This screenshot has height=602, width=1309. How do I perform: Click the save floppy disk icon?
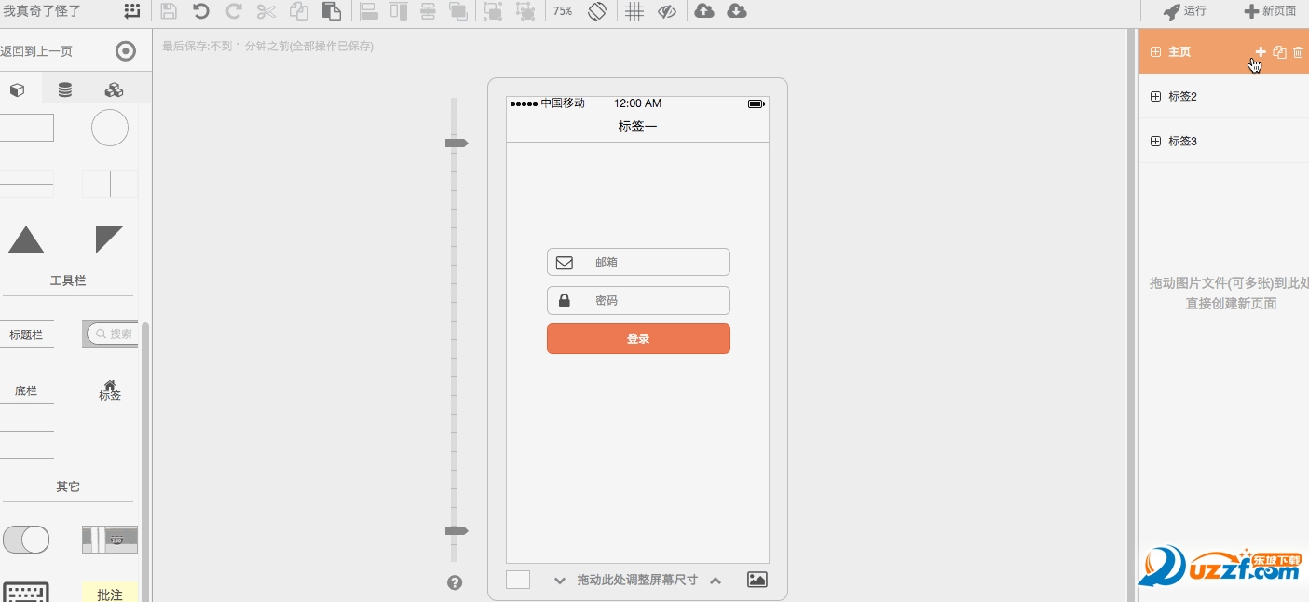(x=169, y=11)
